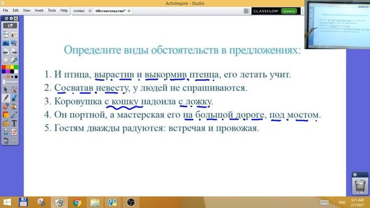Select the Shape tool
Viewport: 370px width, 208px height.
pyautogui.click(x=6, y=115)
